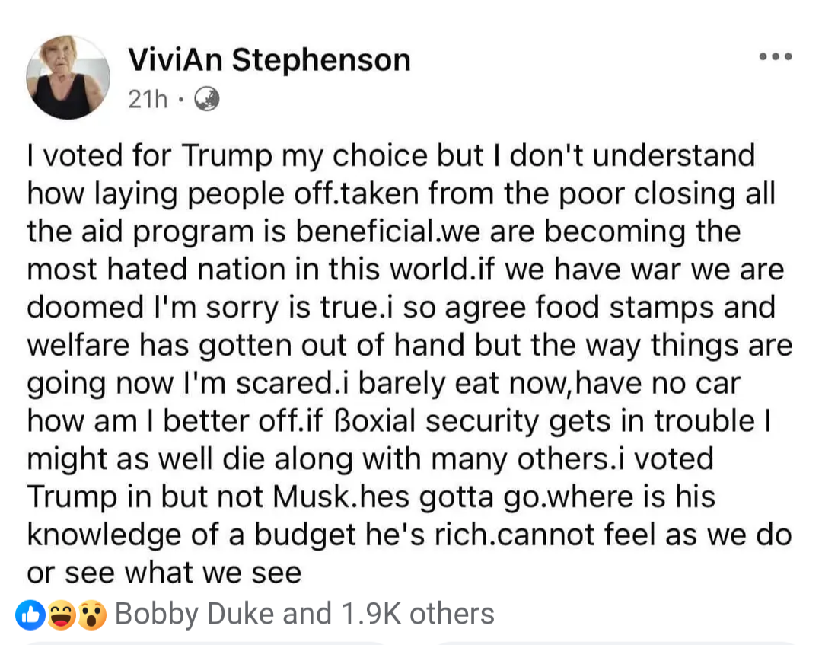The height and width of the screenshot is (645, 822).
Task: Click the first line starting I voted
Action: click(x=391, y=156)
